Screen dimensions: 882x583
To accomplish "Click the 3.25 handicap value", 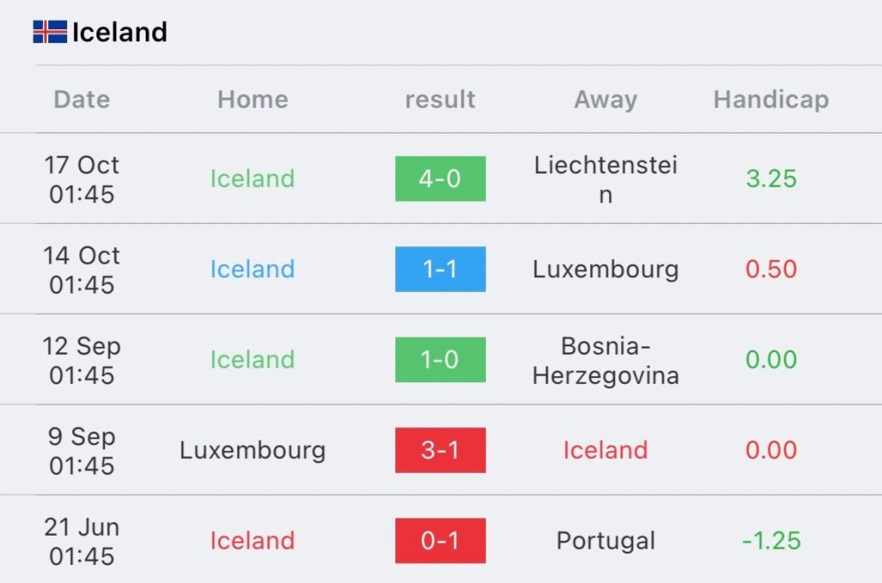I will (x=771, y=179).
